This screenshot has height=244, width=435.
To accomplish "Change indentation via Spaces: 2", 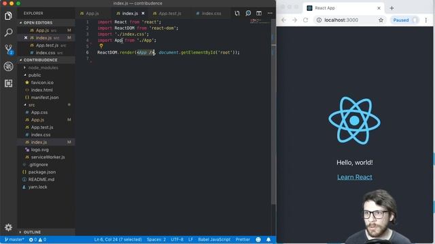I will [x=156, y=239].
